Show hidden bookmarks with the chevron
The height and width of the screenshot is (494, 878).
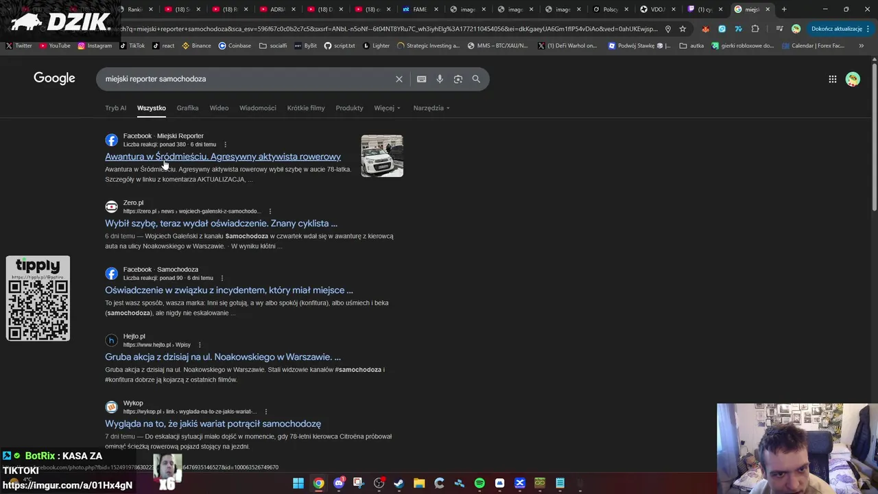point(861,46)
